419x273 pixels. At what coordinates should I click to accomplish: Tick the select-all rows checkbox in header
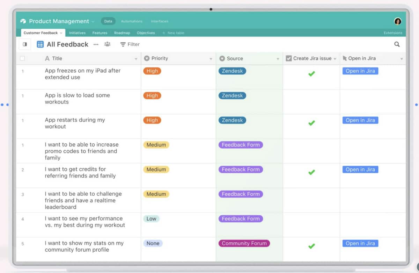22,58
